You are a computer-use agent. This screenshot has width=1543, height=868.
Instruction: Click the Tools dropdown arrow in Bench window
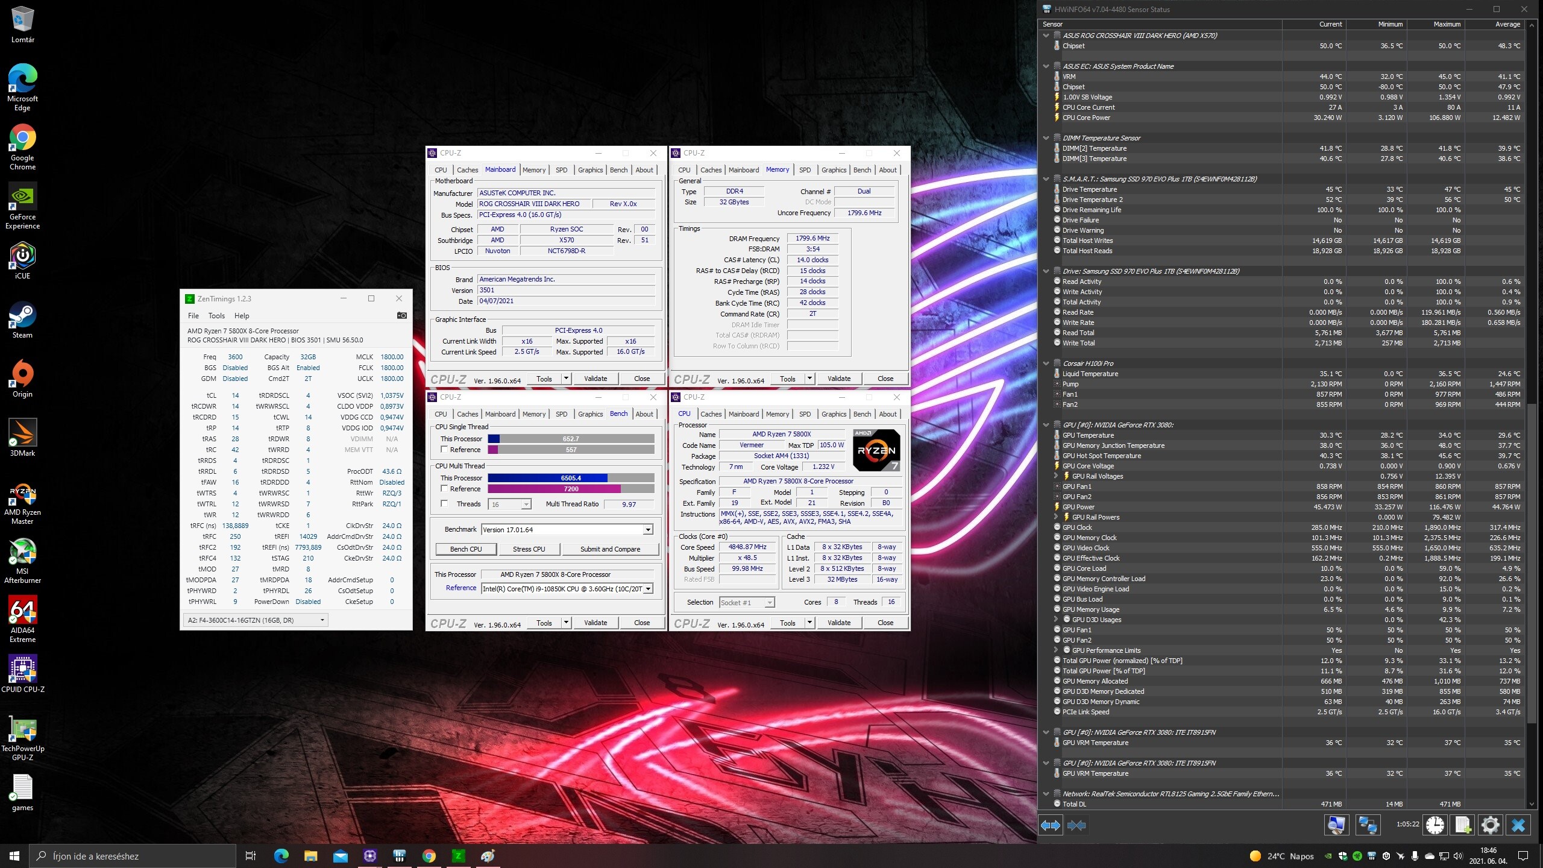pos(566,623)
